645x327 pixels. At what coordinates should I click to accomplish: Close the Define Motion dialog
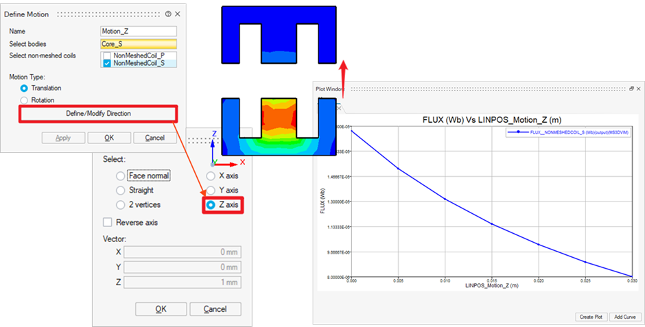click(178, 14)
